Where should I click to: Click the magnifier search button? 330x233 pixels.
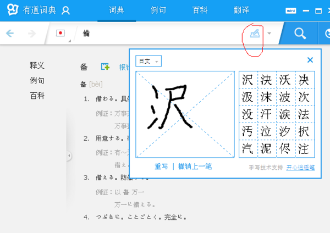tap(300, 34)
